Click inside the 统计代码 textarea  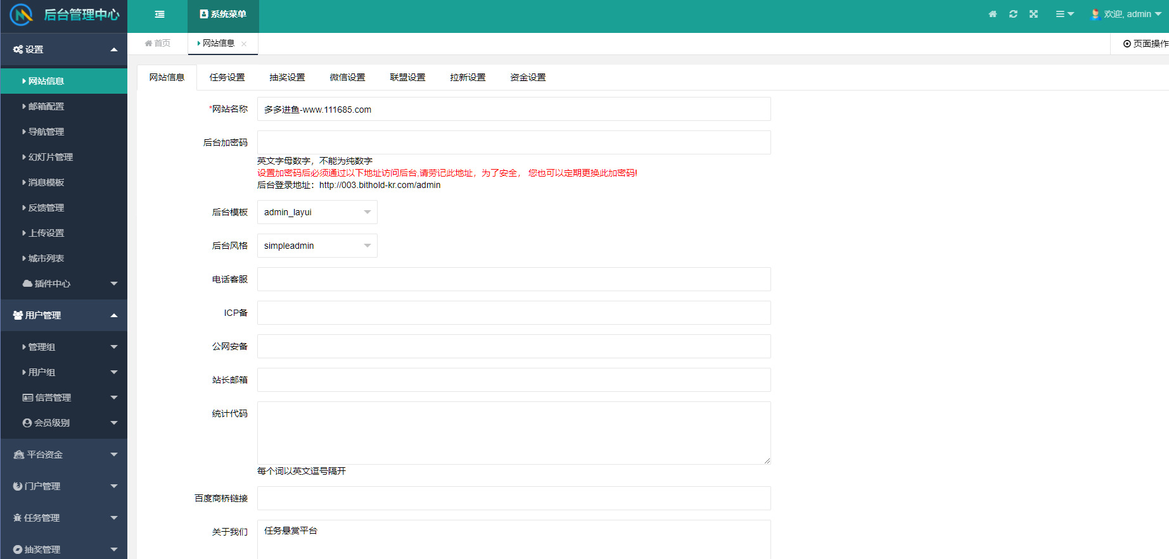coord(514,433)
